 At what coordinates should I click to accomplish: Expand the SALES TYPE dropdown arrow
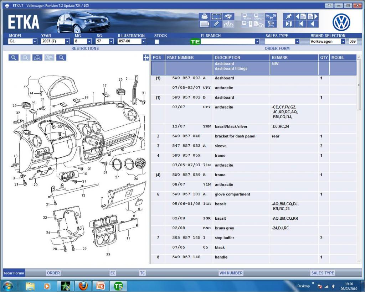[297, 41]
